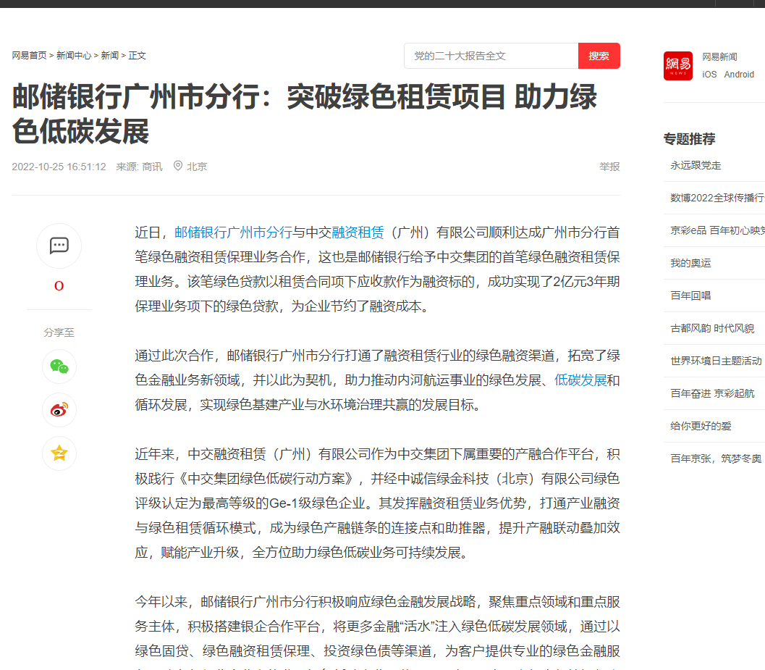The image size is (765, 670).
Task: Open the 永远跟党走 recommended topic
Action: tap(696, 166)
